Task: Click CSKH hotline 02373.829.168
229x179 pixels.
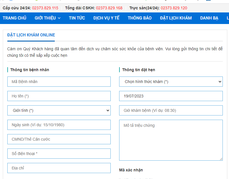Action: [x=109, y=8]
